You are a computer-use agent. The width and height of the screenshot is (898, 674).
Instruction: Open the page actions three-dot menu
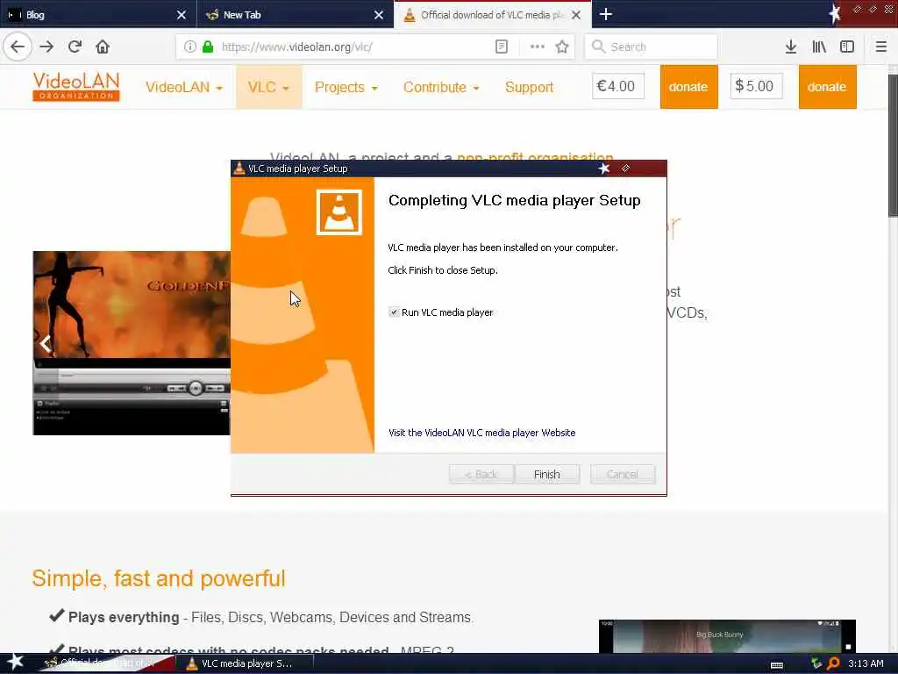pyautogui.click(x=538, y=47)
